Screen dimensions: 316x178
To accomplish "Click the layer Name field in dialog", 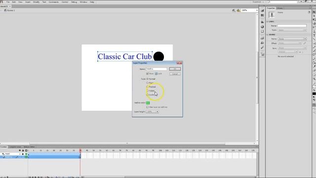I will coord(156,69).
